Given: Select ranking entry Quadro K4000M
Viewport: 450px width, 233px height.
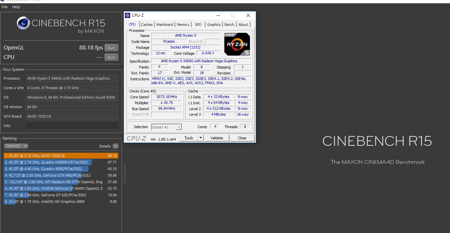Looking at the screenshot, I should [61, 162].
